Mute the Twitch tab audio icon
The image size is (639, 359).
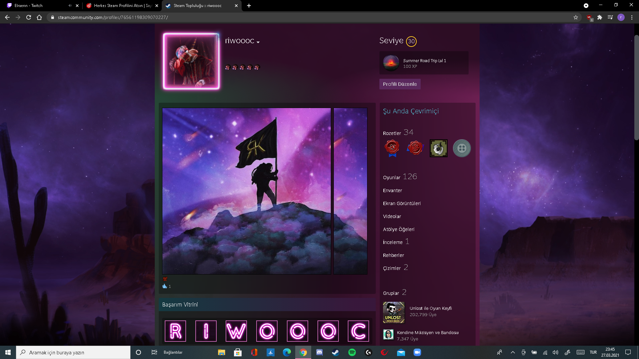(x=70, y=6)
